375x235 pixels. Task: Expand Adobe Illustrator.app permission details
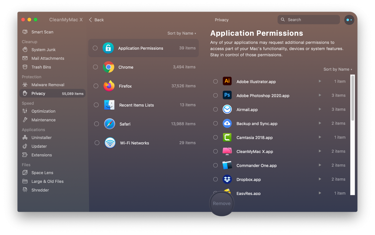[x=320, y=81]
